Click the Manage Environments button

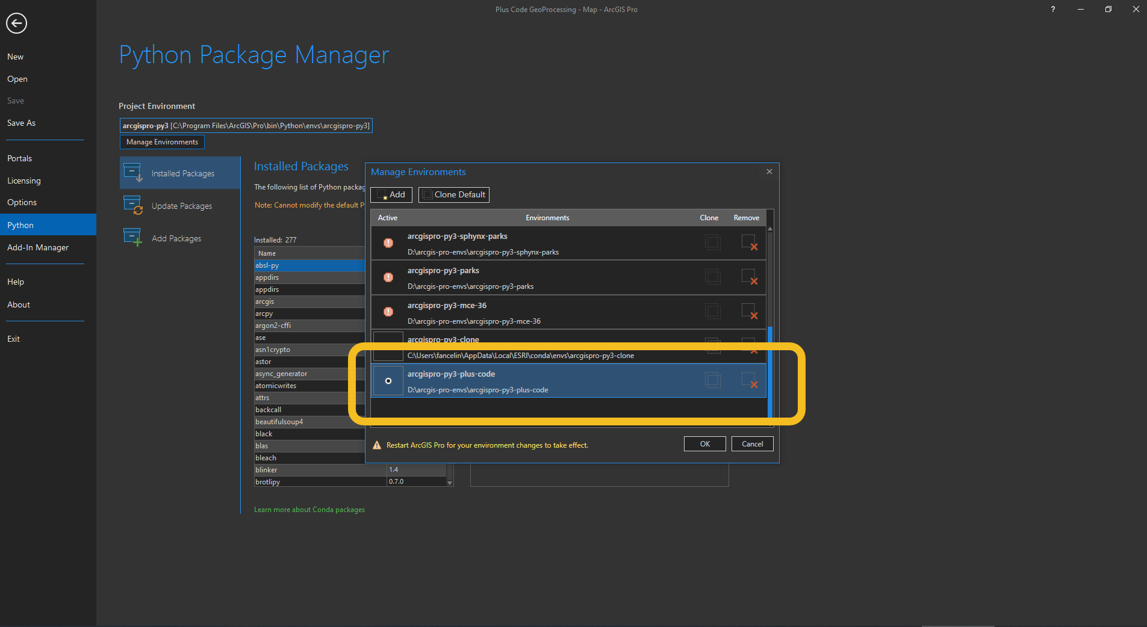[x=162, y=142]
